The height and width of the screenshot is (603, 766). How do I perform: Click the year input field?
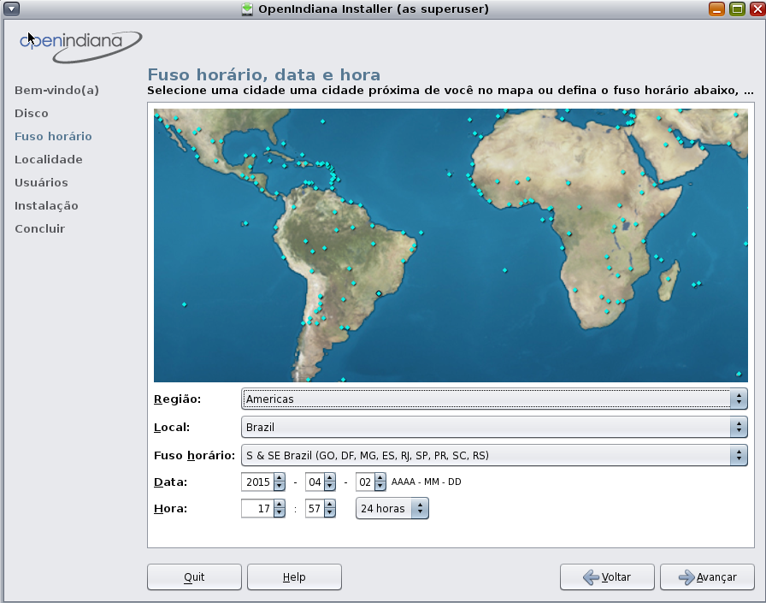(x=258, y=482)
